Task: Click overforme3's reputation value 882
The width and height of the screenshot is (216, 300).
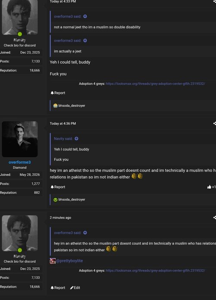Action: (x=37, y=193)
